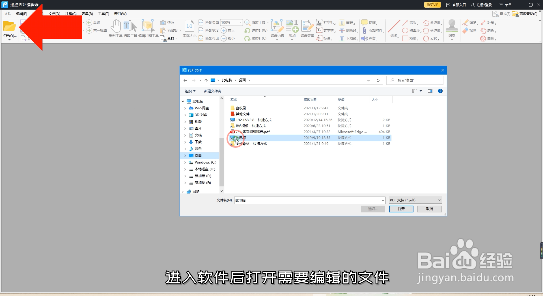
Task: Click the 放大 zoom-in icon
Action: pos(223,31)
